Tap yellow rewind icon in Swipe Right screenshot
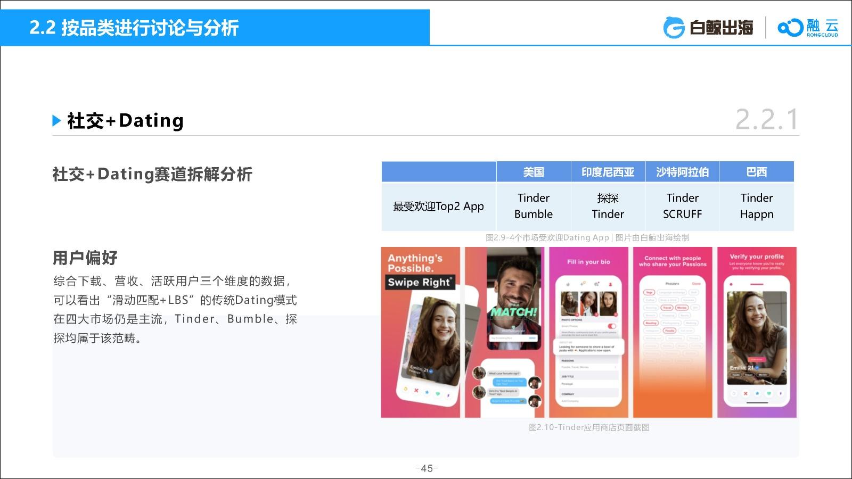Screen dimensions: 852x479 406,389
